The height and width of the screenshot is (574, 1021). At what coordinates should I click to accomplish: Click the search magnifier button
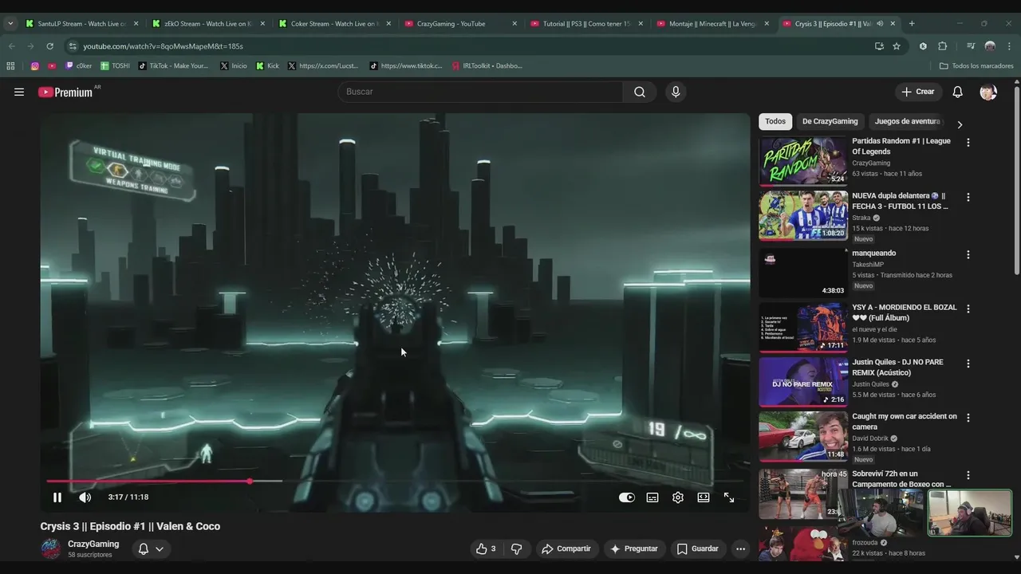(x=640, y=92)
